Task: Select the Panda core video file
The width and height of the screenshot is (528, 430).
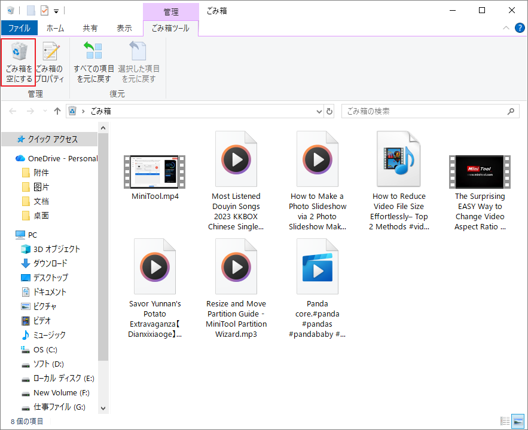Action: [317, 268]
